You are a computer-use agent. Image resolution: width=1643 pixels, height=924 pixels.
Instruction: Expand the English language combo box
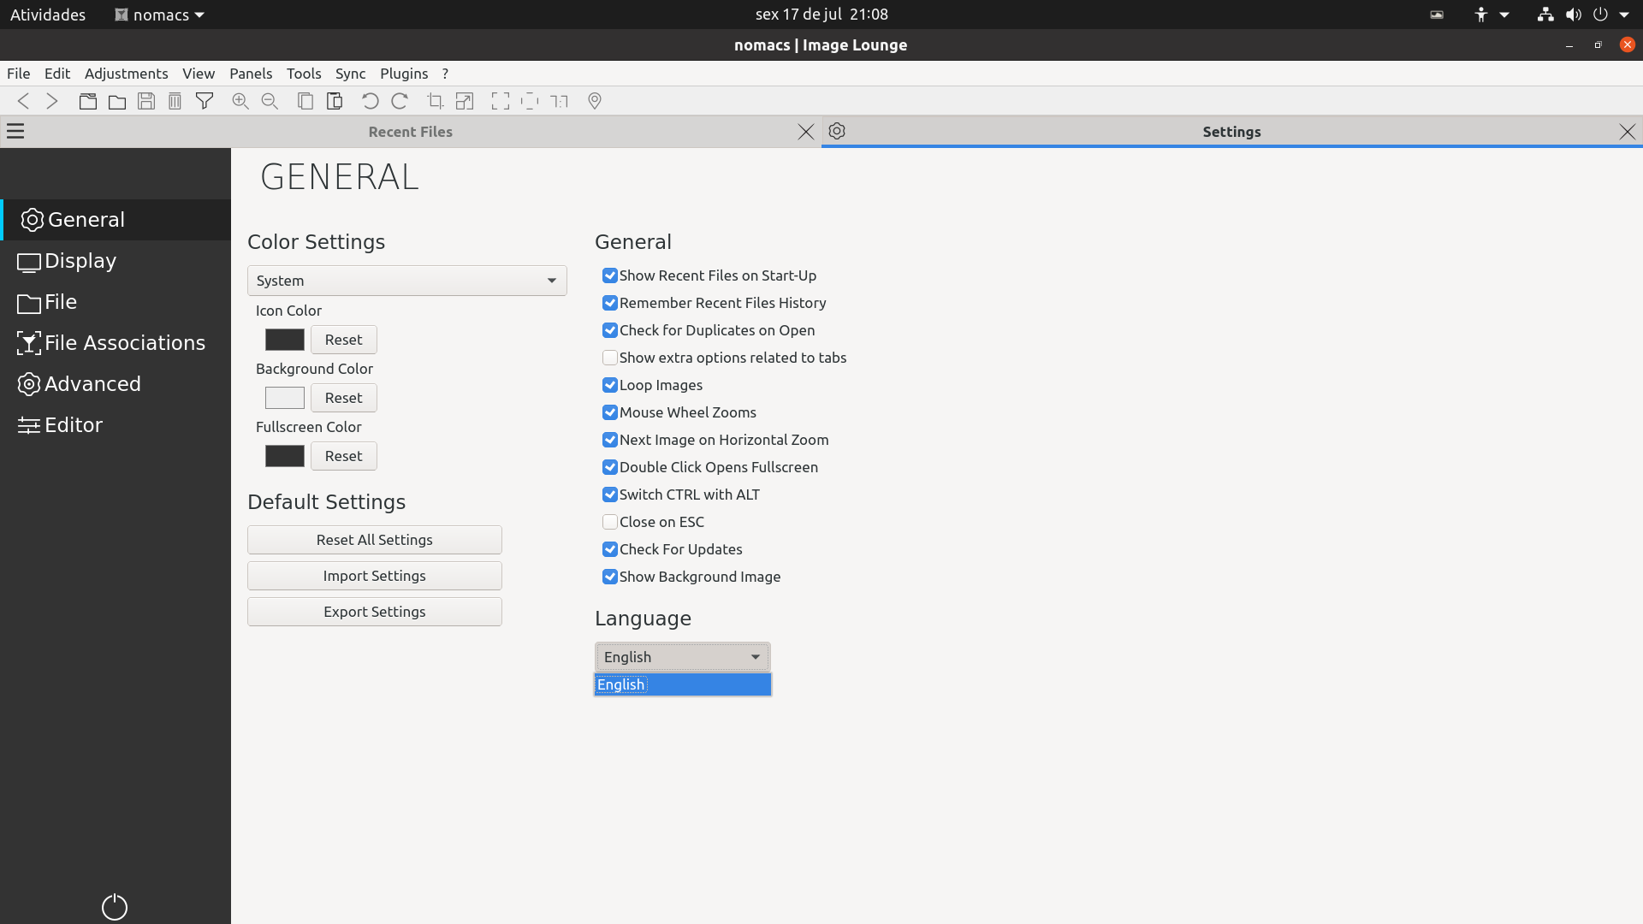point(683,657)
